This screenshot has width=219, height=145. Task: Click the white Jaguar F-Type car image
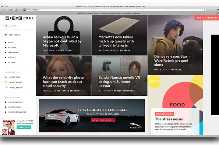tap(62, 117)
